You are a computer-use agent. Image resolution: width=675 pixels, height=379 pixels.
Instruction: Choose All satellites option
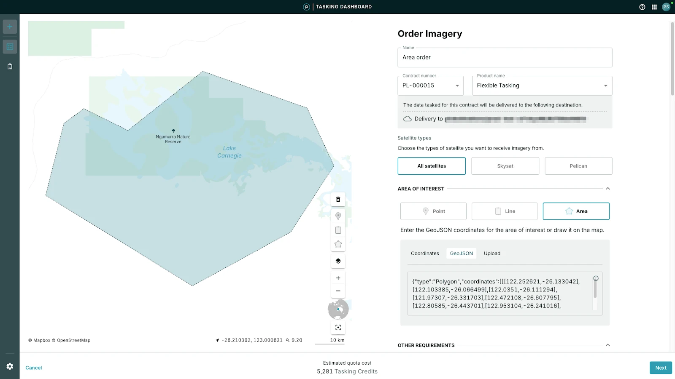click(431, 166)
